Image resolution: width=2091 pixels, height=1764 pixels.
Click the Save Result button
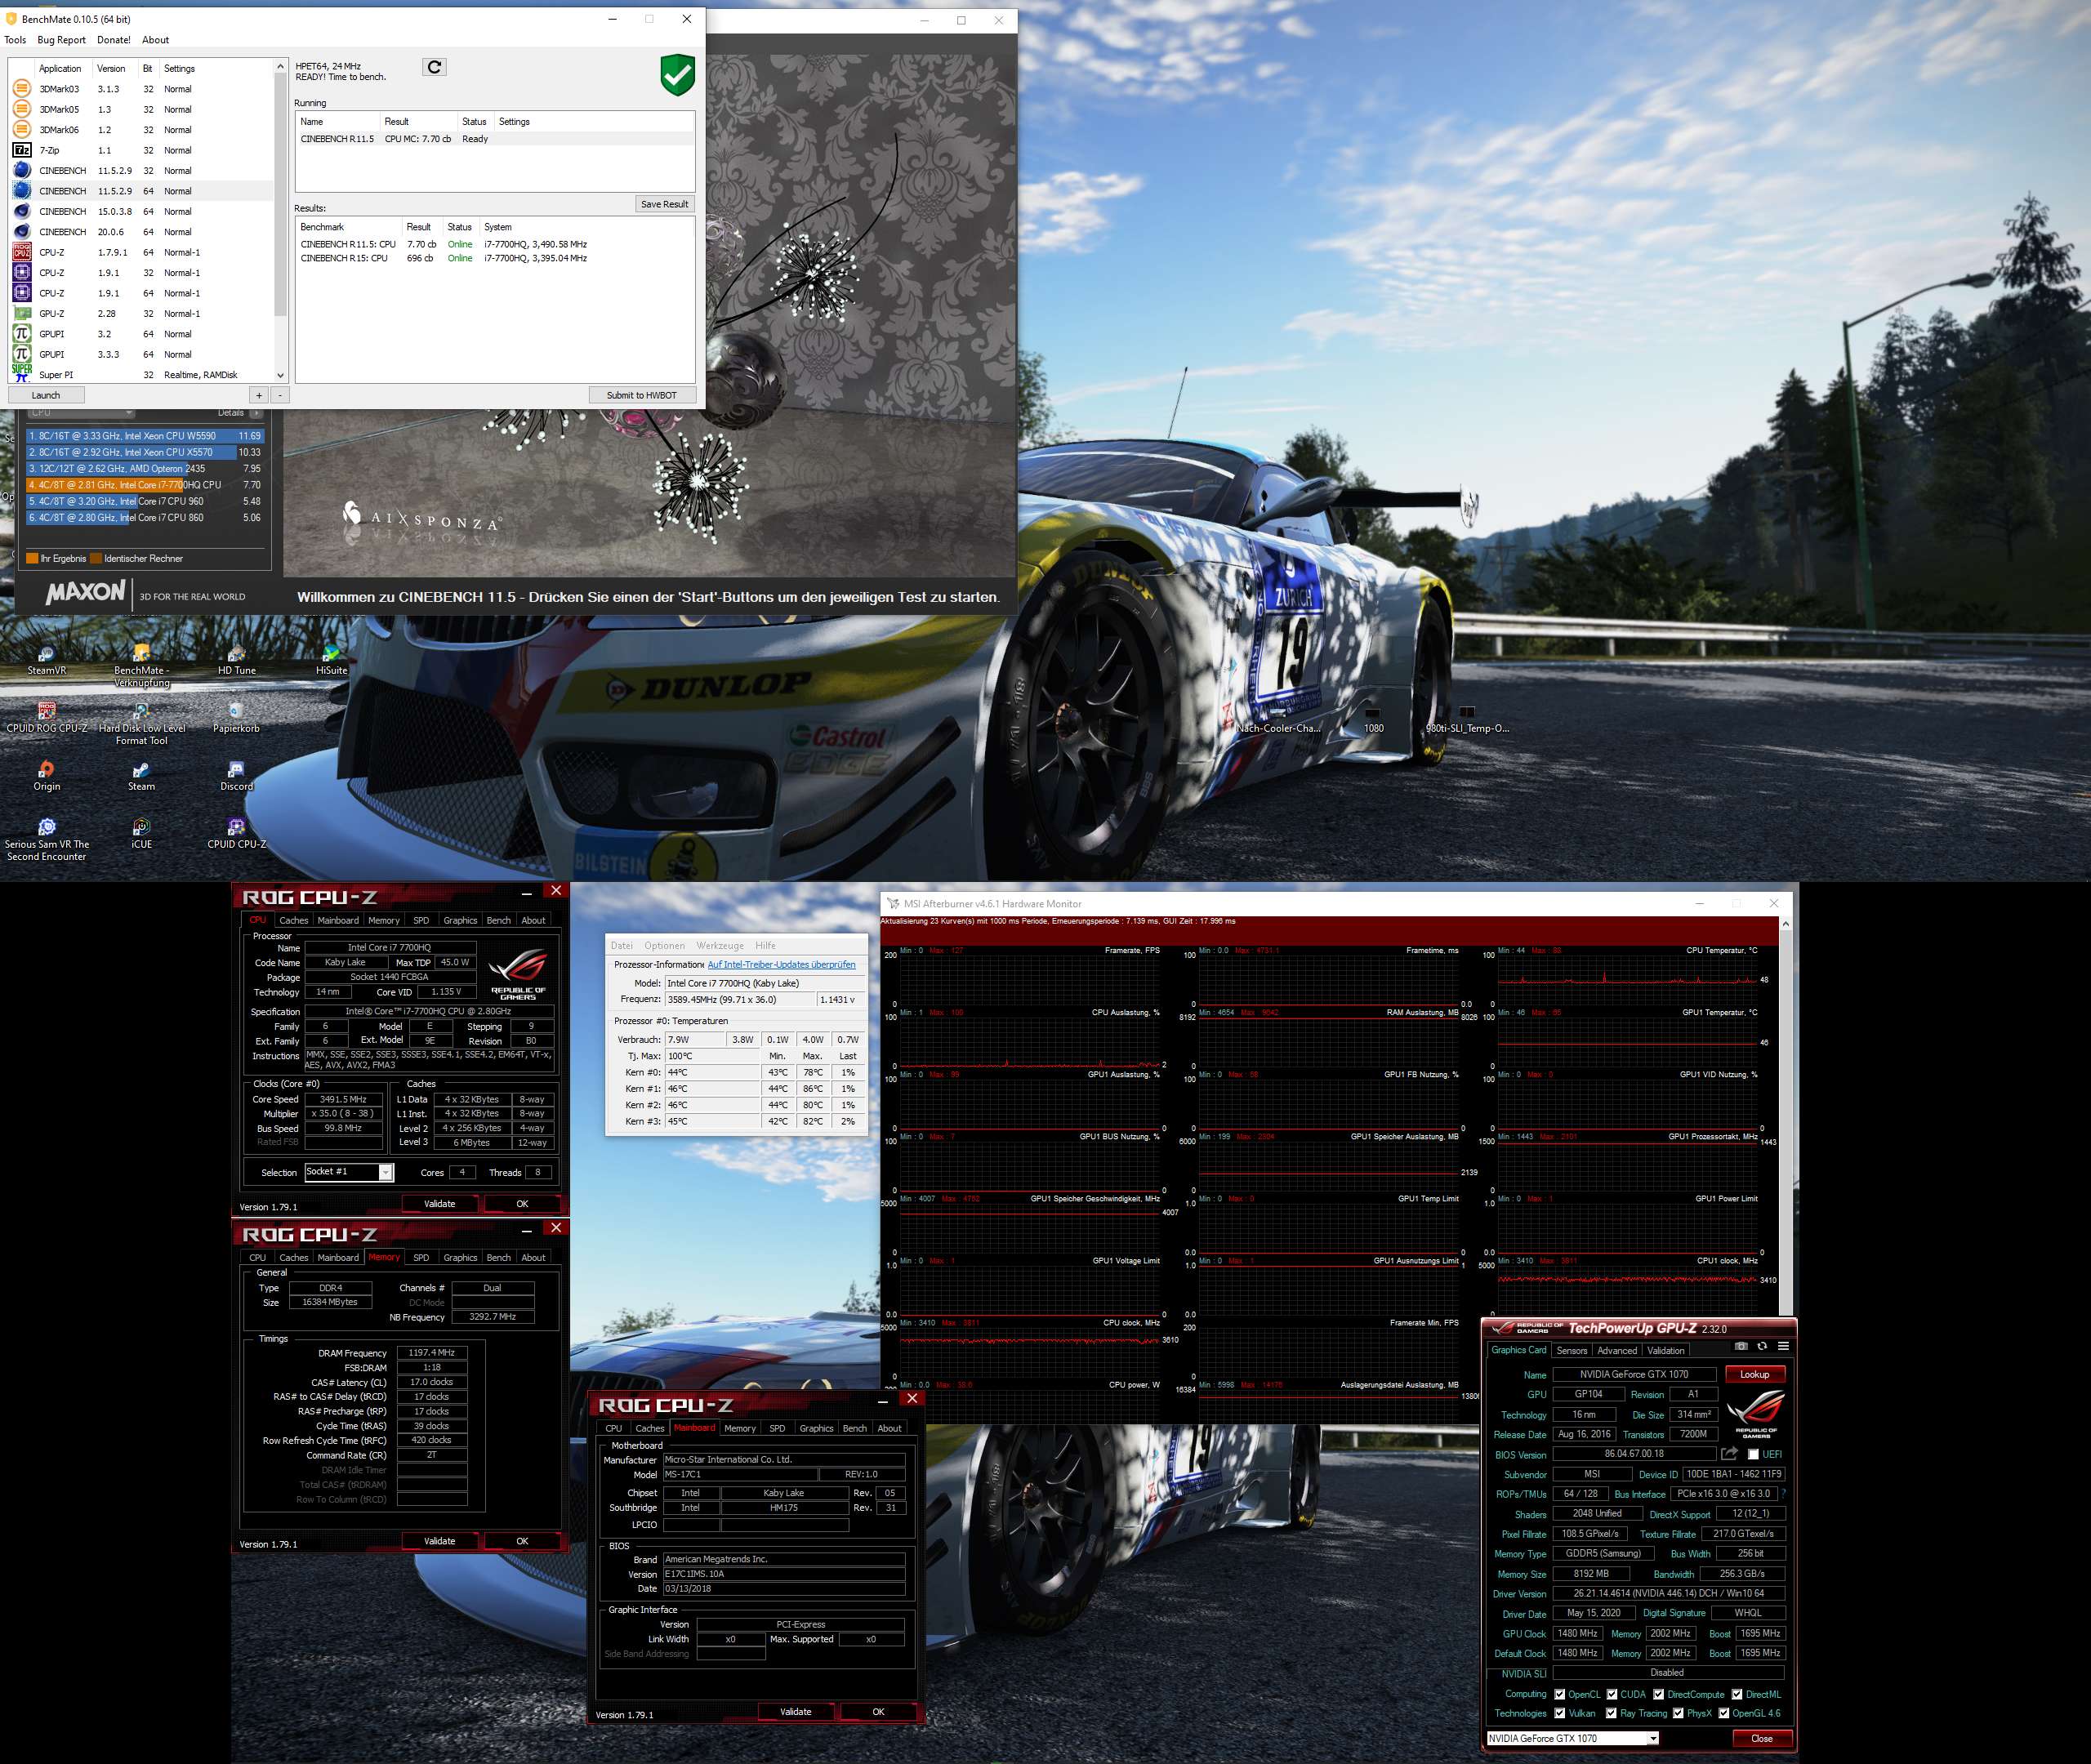(x=664, y=204)
